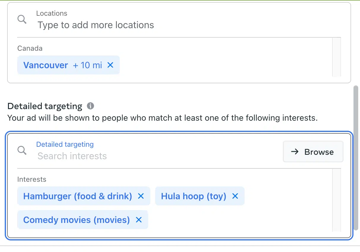The height and width of the screenshot is (252, 360).
Task: Open the +10 mi radius dropdown
Action: [87, 65]
